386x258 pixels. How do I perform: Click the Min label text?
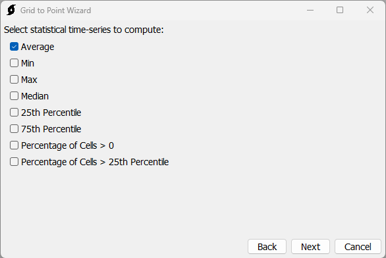click(28, 63)
